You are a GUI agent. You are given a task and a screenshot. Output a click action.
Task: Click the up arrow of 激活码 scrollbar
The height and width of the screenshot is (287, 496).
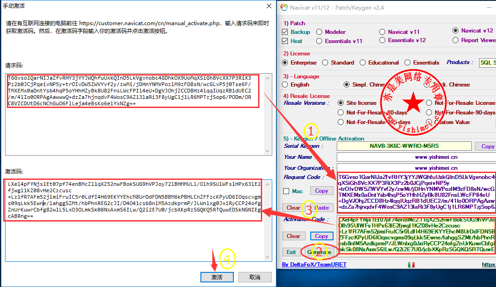268,184
